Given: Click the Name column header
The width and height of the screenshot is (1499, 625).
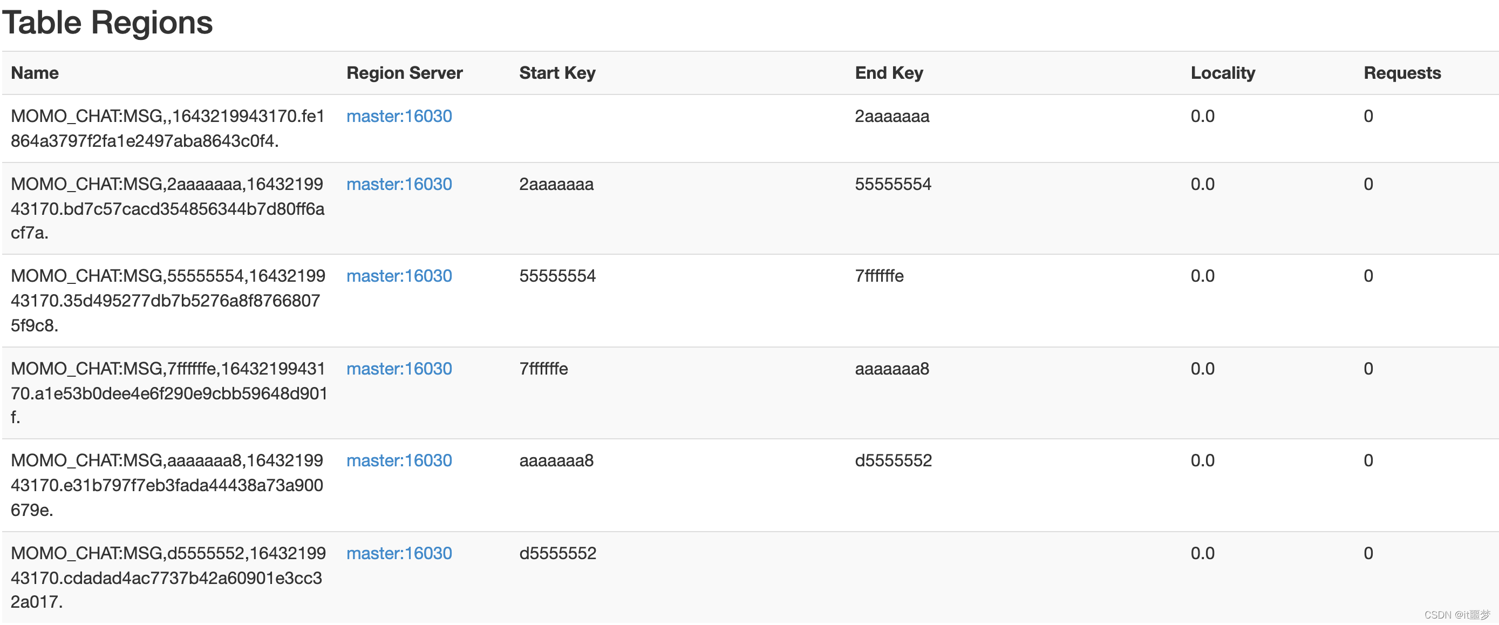Looking at the screenshot, I should click(x=35, y=73).
